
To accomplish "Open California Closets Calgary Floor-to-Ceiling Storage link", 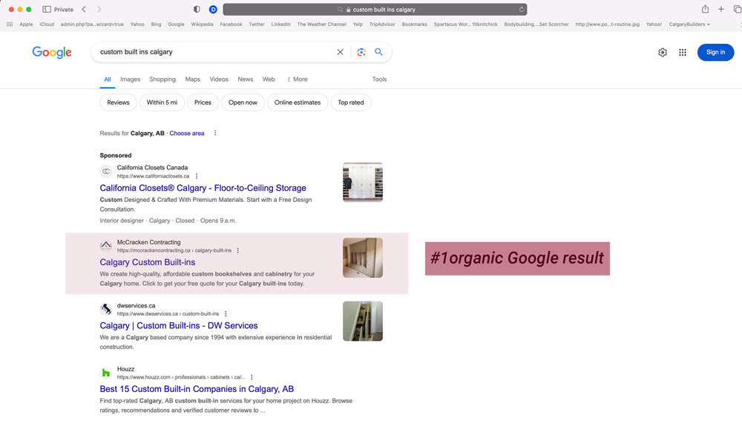I will (x=203, y=188).
